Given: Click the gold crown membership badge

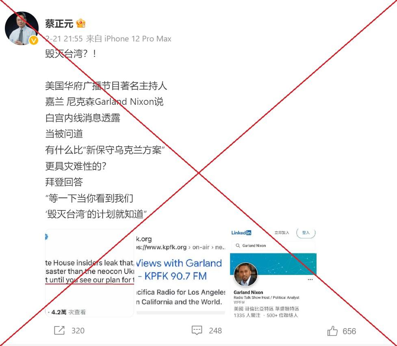Looking at the screenshot, I should pos(81,24).
